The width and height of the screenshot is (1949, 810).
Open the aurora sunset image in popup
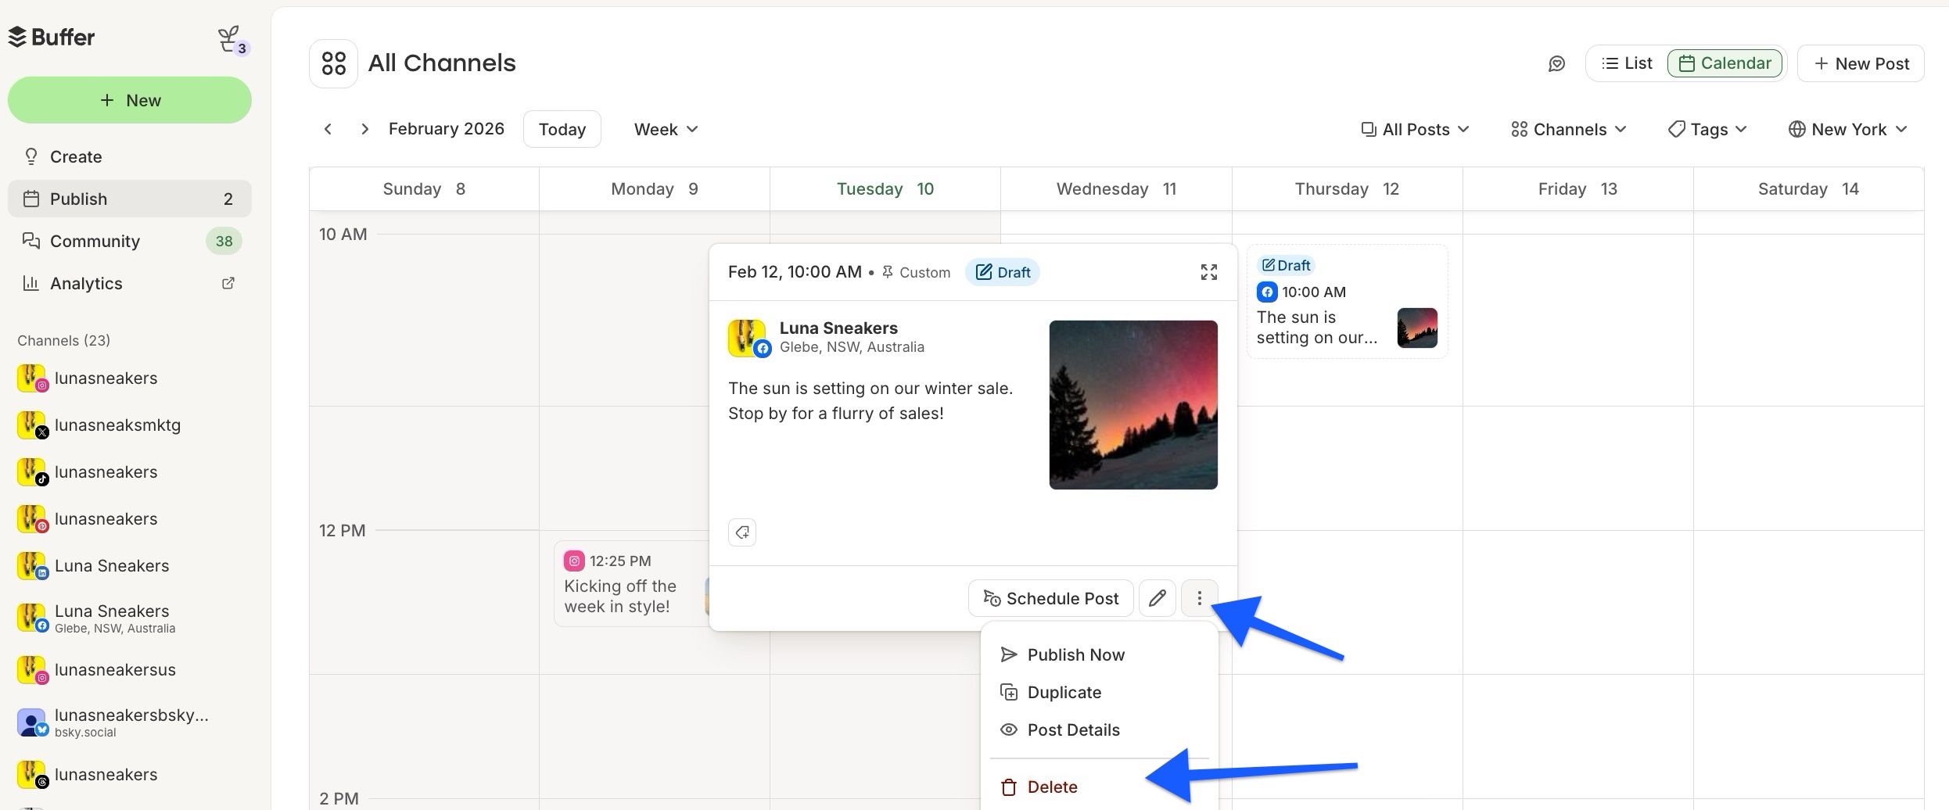coord(1133,405)
